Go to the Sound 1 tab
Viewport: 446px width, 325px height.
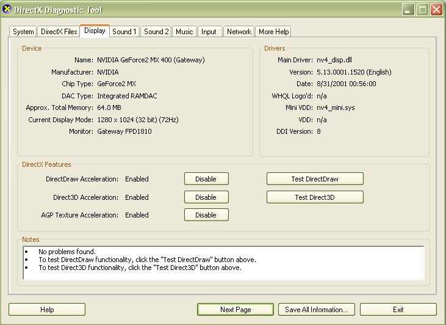click(x=124, y=32)
